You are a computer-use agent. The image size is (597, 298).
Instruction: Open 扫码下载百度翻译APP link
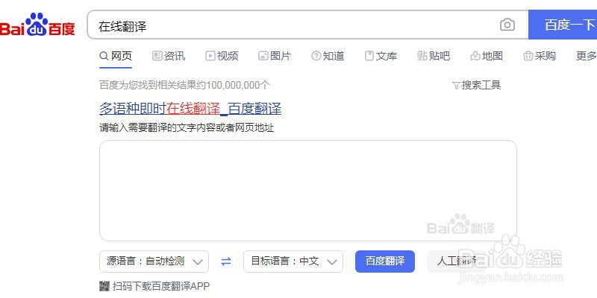tap(161, 286)
